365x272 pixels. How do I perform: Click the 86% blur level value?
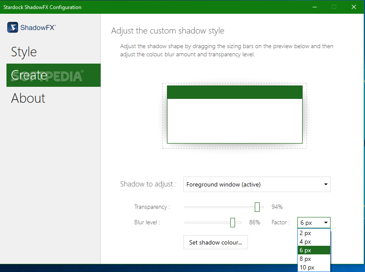click(x=255, y=223)
